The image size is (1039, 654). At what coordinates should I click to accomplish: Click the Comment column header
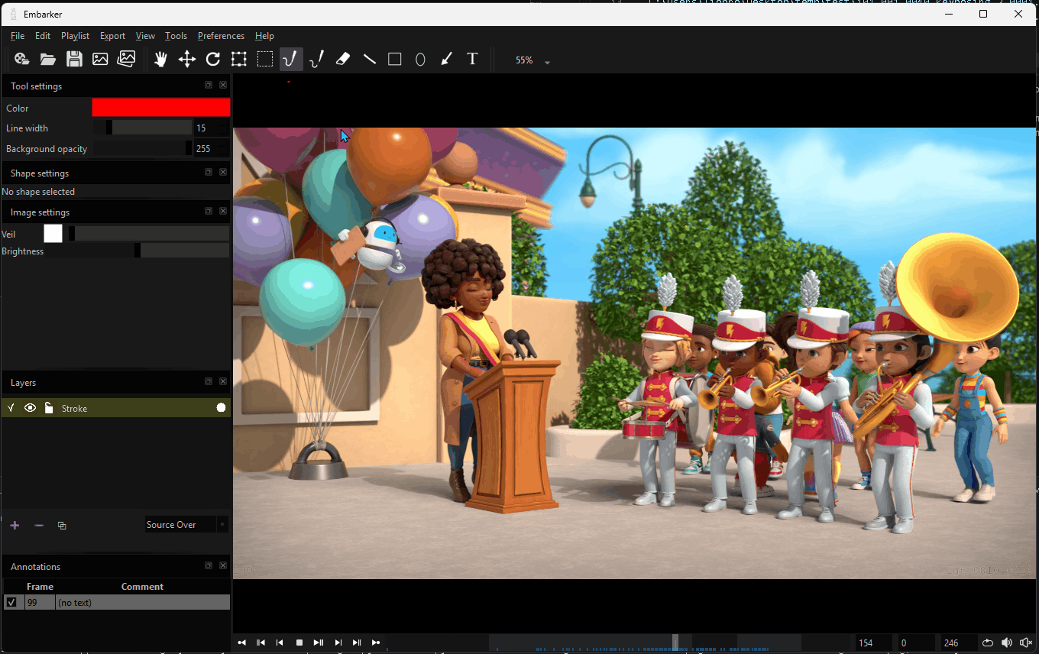point(142,587)
